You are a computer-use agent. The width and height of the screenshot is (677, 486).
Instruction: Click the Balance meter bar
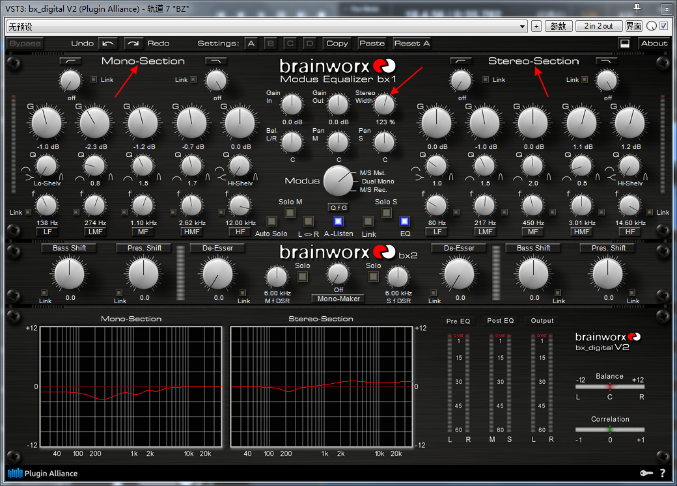point(610,386)
